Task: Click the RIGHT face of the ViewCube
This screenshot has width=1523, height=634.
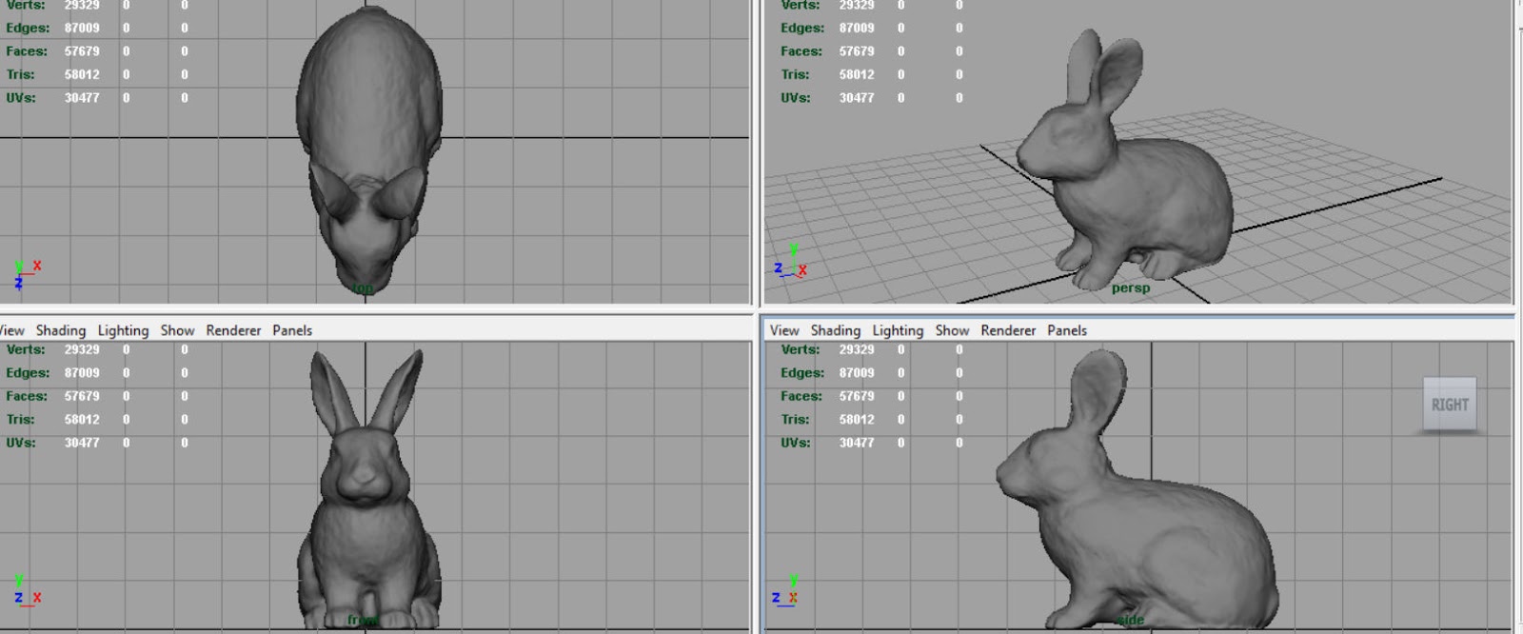Action: pos(1450,405)
